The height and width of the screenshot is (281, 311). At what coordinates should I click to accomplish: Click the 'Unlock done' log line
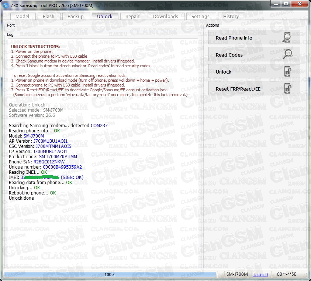click(21, 198)
